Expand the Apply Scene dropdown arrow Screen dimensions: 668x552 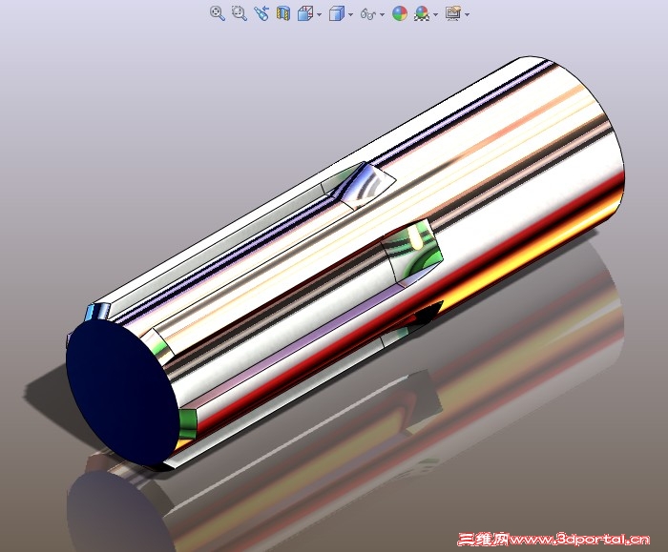pyautogui.click(x=436, y=15)
